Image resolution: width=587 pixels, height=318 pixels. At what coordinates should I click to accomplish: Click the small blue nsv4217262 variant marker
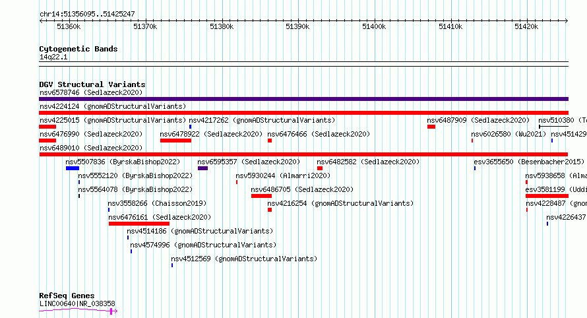click(190, 127)
